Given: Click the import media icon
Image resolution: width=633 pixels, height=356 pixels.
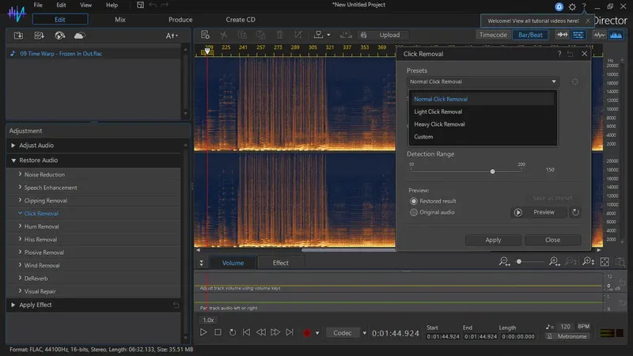Looking at the screenshot, I should pyautogui.click(x=19, y=36).
